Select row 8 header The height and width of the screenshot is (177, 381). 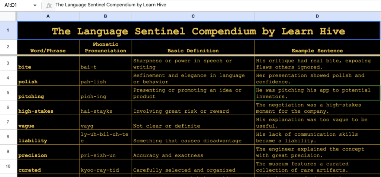point(8,137)
